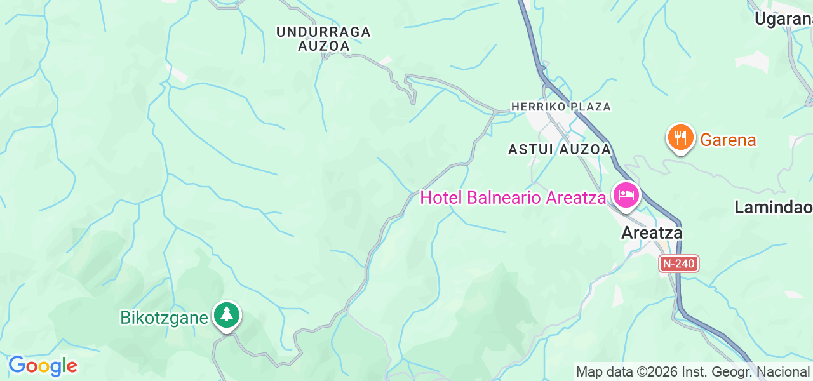Click the Herriko Plaza label

[561, 107]
